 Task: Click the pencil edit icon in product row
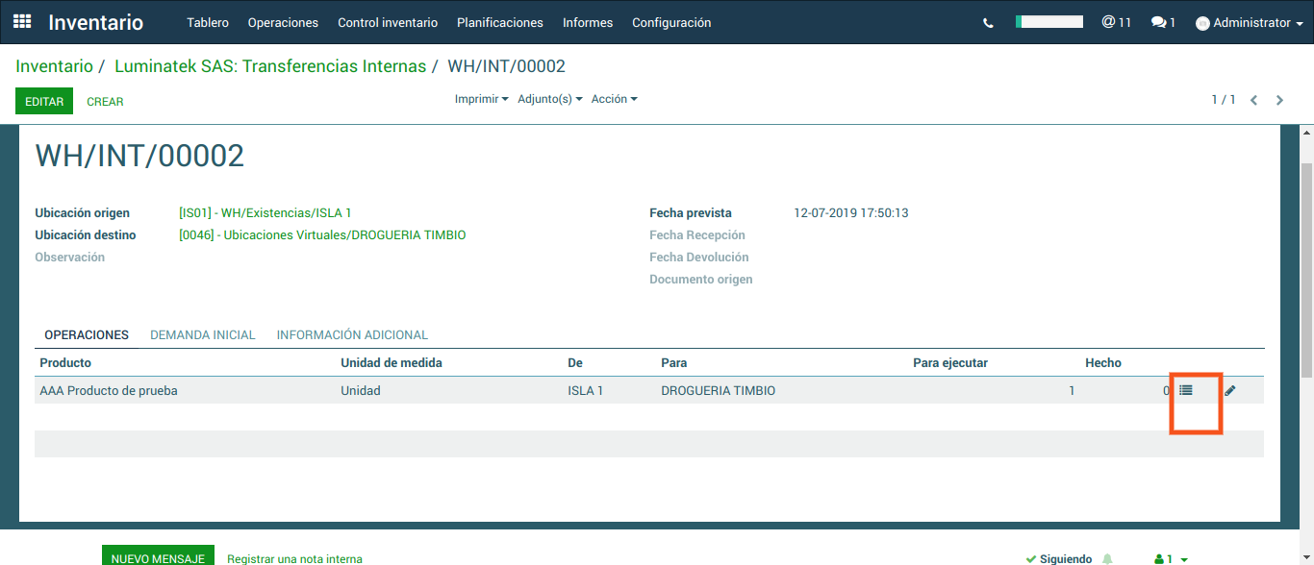click(1230, 391)
